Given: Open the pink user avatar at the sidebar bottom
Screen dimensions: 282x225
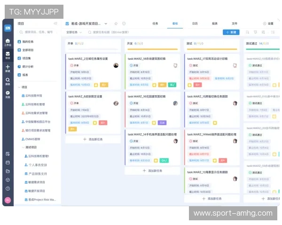Looking at the screenshot, I should point(8,200).
